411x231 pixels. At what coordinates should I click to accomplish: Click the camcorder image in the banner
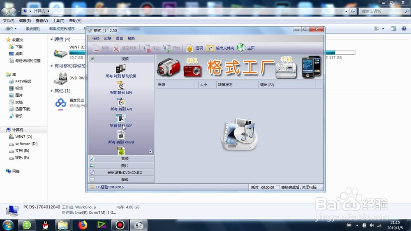[169, 68]
